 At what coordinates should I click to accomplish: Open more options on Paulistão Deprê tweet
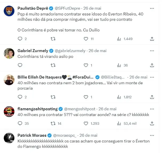[x=152, y=8]
